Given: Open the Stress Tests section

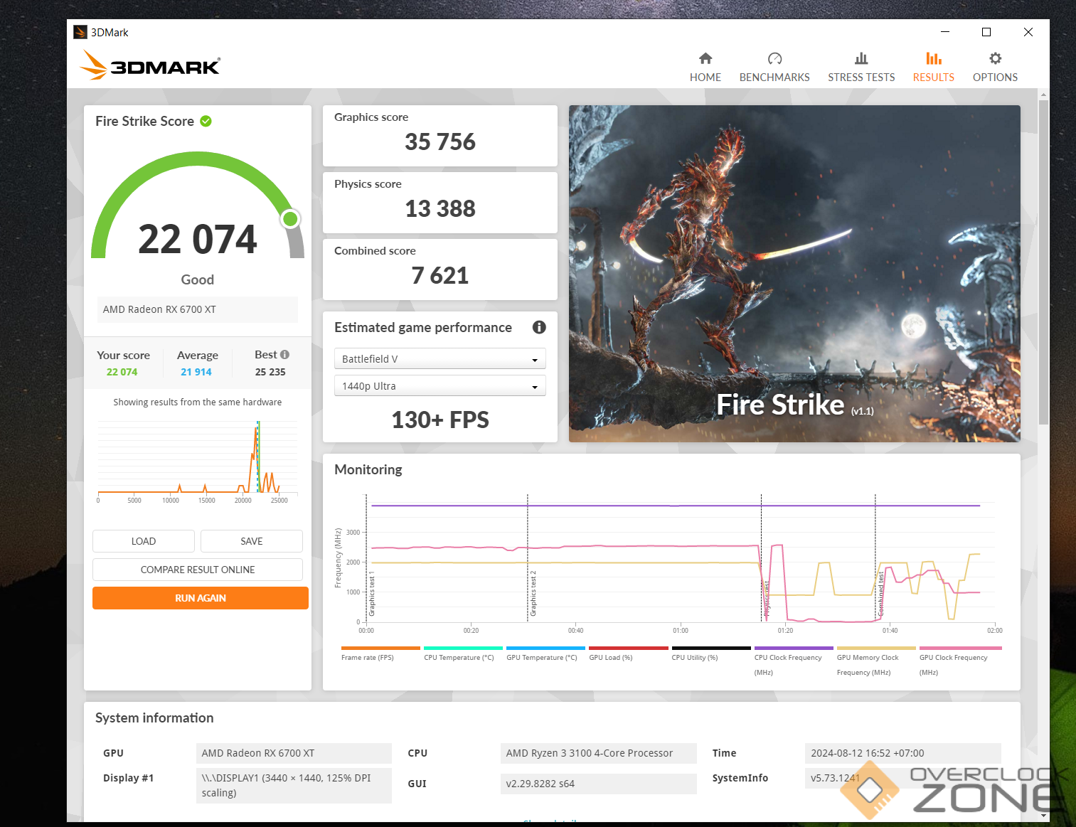Looking at the screenshot, I should click(861, 68).
